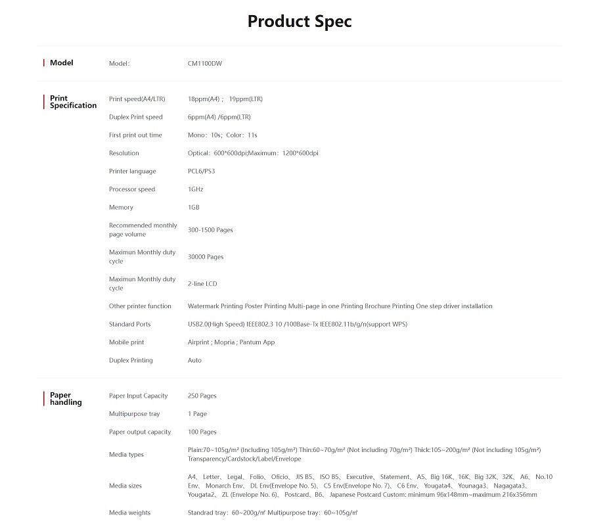This screenshot has width=607, height=525.
Task: Select the 1GHz processor speed value
Action: (195, 189)
